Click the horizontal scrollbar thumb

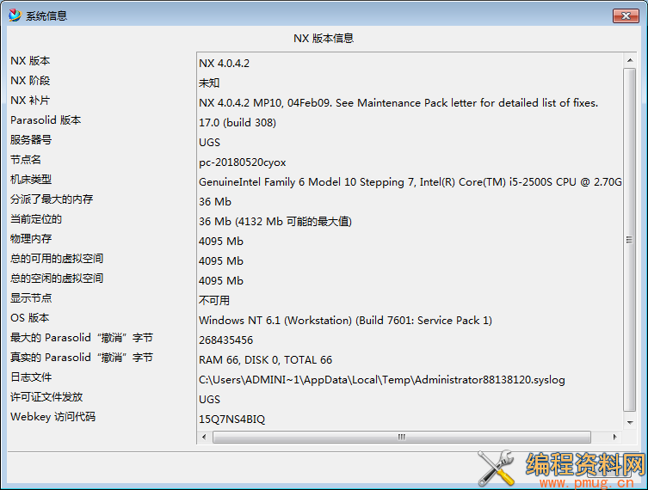(402, 437)
